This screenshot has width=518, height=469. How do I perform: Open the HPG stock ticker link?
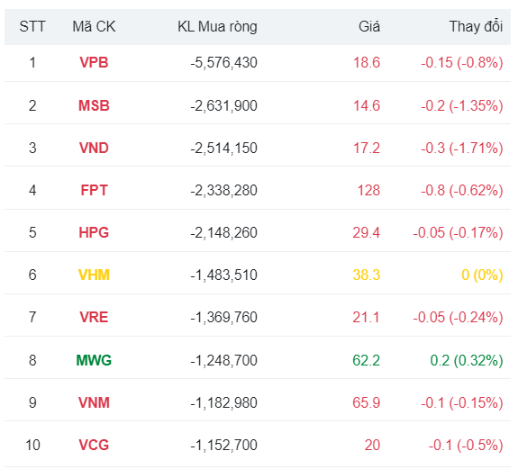[x=94, y=232]
